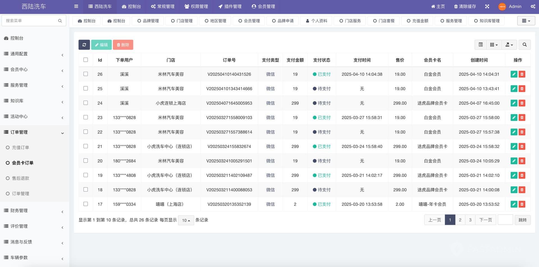Image resolution: width=539 pixels, height=267 pixels.
Task: Switch to the 门店套餐 tab
Action: [x=384, y=21]
